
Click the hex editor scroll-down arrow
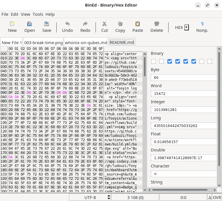[145, 190]
